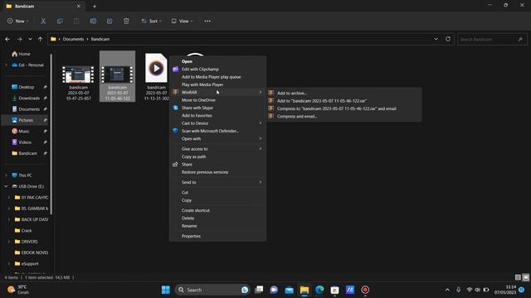Collapse USB Drive (E:) in the sidebar

click(x=6, y=186)
